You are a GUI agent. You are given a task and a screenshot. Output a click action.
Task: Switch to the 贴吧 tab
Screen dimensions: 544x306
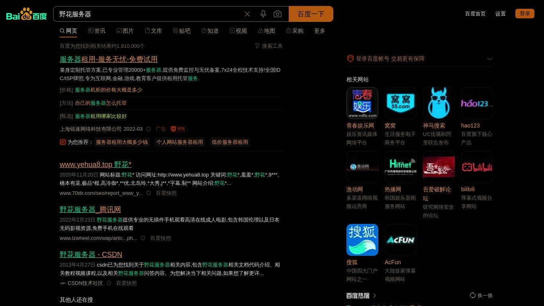(x=182, y=31)
